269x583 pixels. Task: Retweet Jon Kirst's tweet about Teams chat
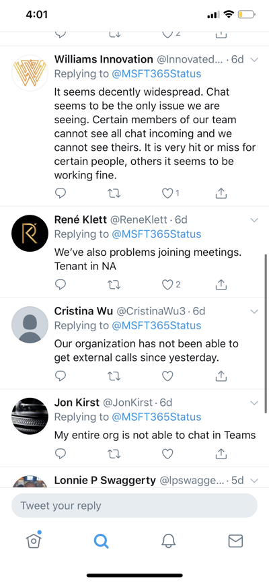click(x=114, y=454)
